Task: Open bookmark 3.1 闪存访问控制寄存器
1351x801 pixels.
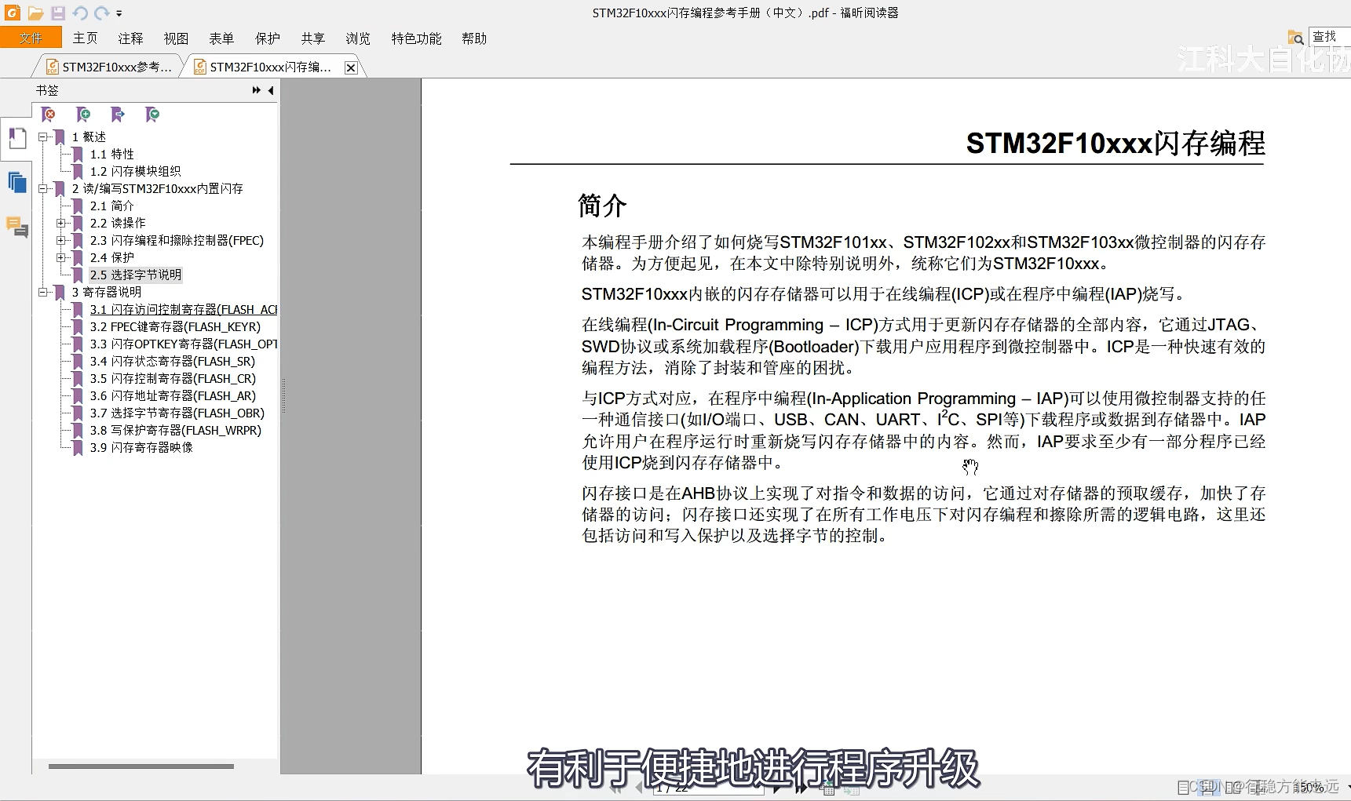Action: [183, 309]
